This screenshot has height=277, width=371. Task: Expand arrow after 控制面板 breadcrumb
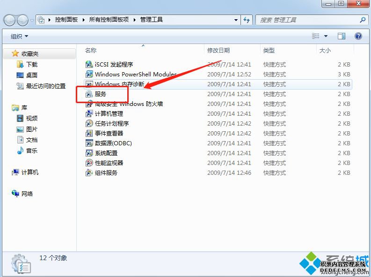tap(84, 20)
